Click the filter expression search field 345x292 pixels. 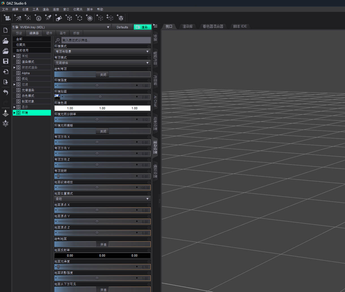tap(106, 40)
